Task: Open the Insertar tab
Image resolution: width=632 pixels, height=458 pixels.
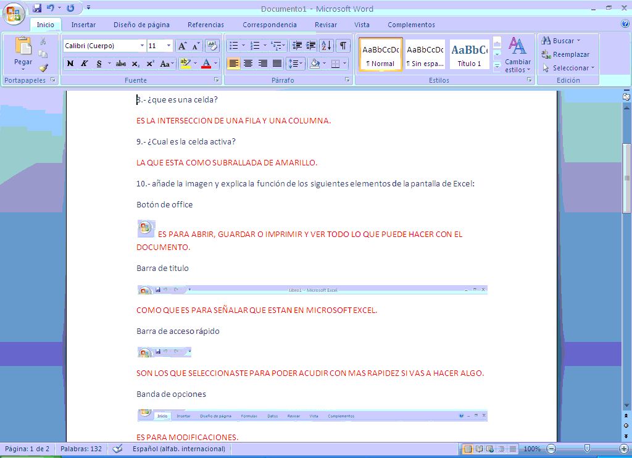Action: coord(83,25)
